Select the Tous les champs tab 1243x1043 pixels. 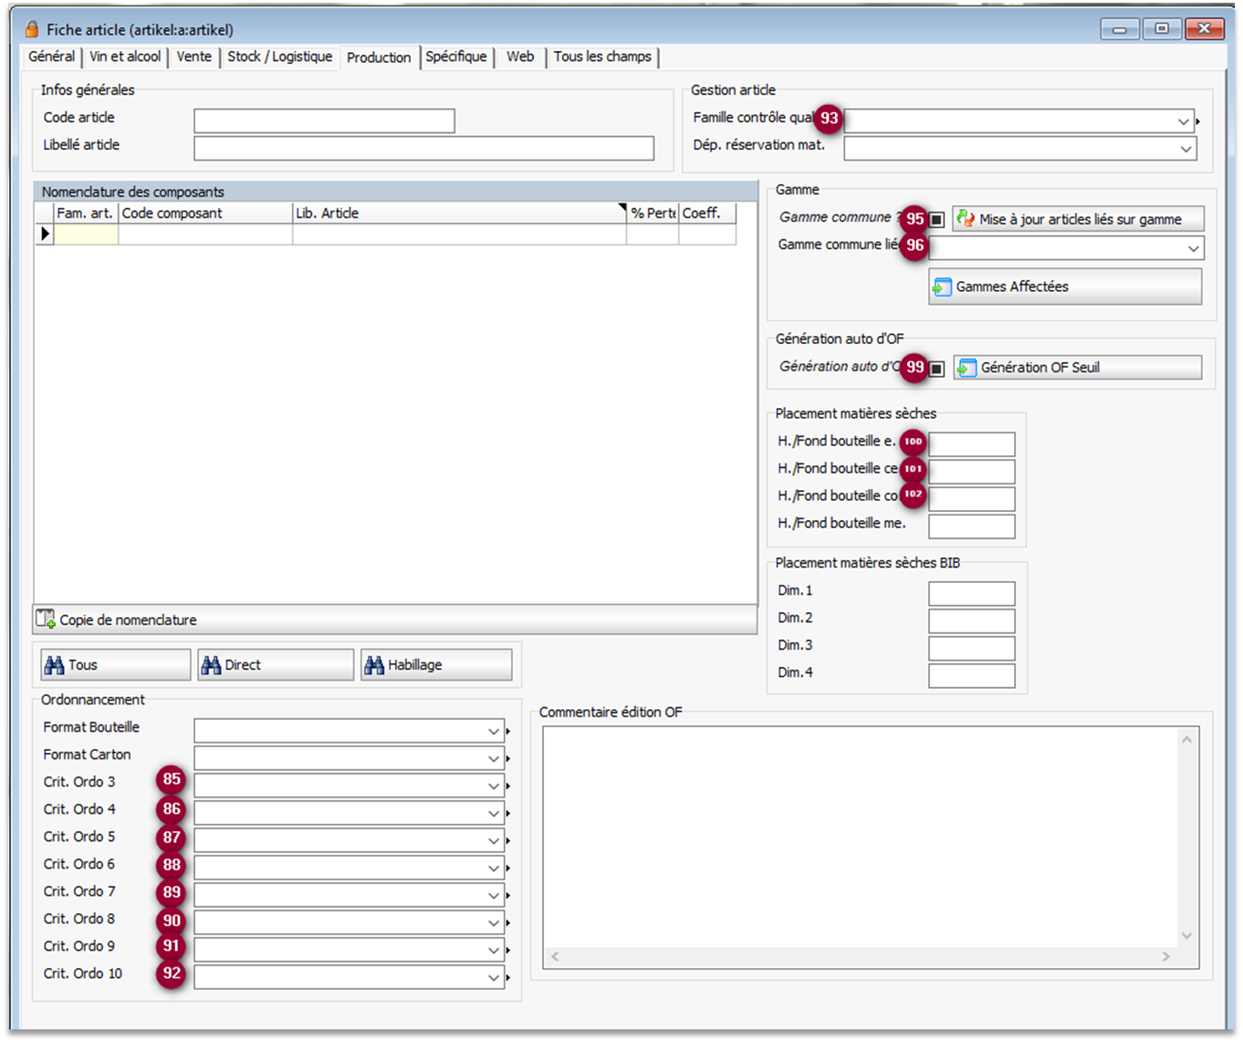coord(602,57)
